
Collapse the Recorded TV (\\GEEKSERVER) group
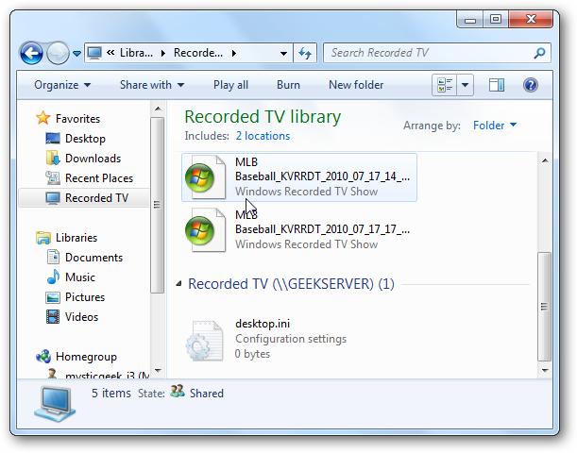click(x=178, y=283)
